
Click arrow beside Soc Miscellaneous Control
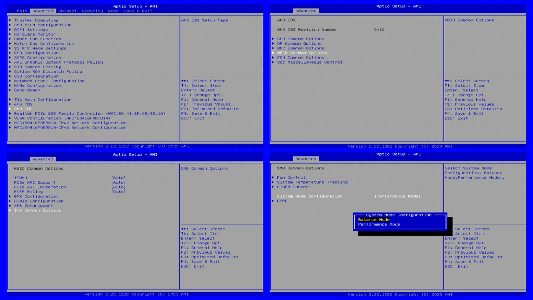point(273,62)
